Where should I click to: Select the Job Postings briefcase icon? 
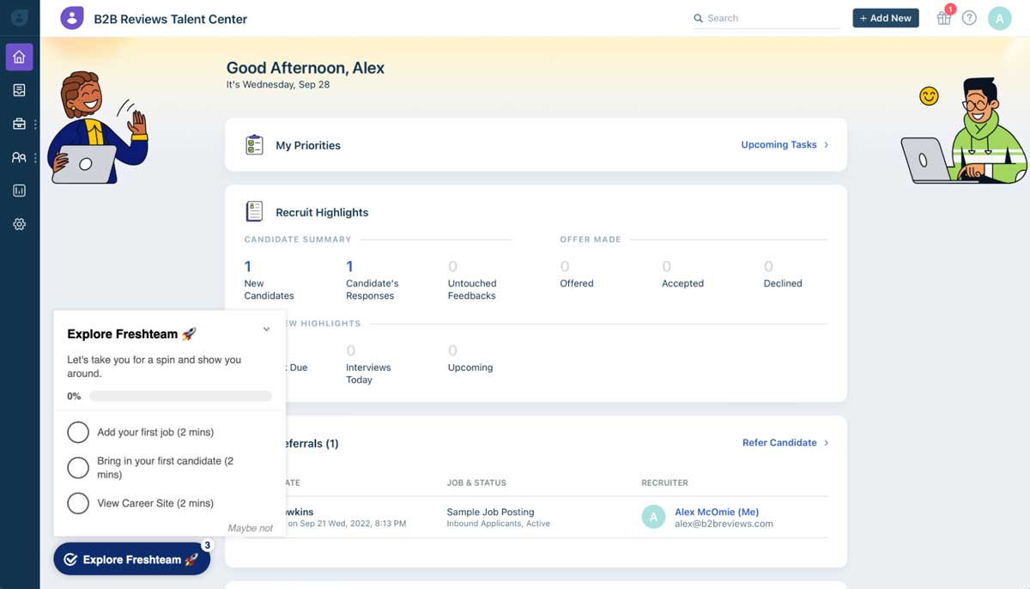tap(20, 123)
